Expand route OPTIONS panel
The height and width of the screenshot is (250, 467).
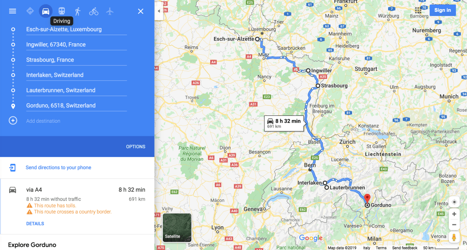(x=135, y=146)
